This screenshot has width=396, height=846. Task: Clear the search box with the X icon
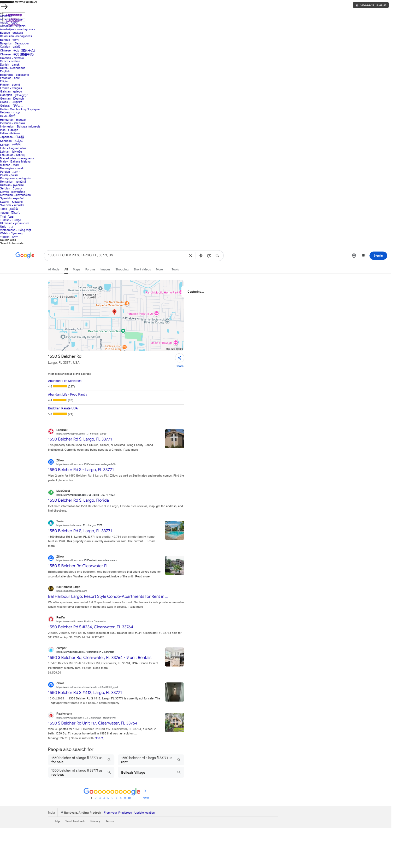click(x=191, y=256)
